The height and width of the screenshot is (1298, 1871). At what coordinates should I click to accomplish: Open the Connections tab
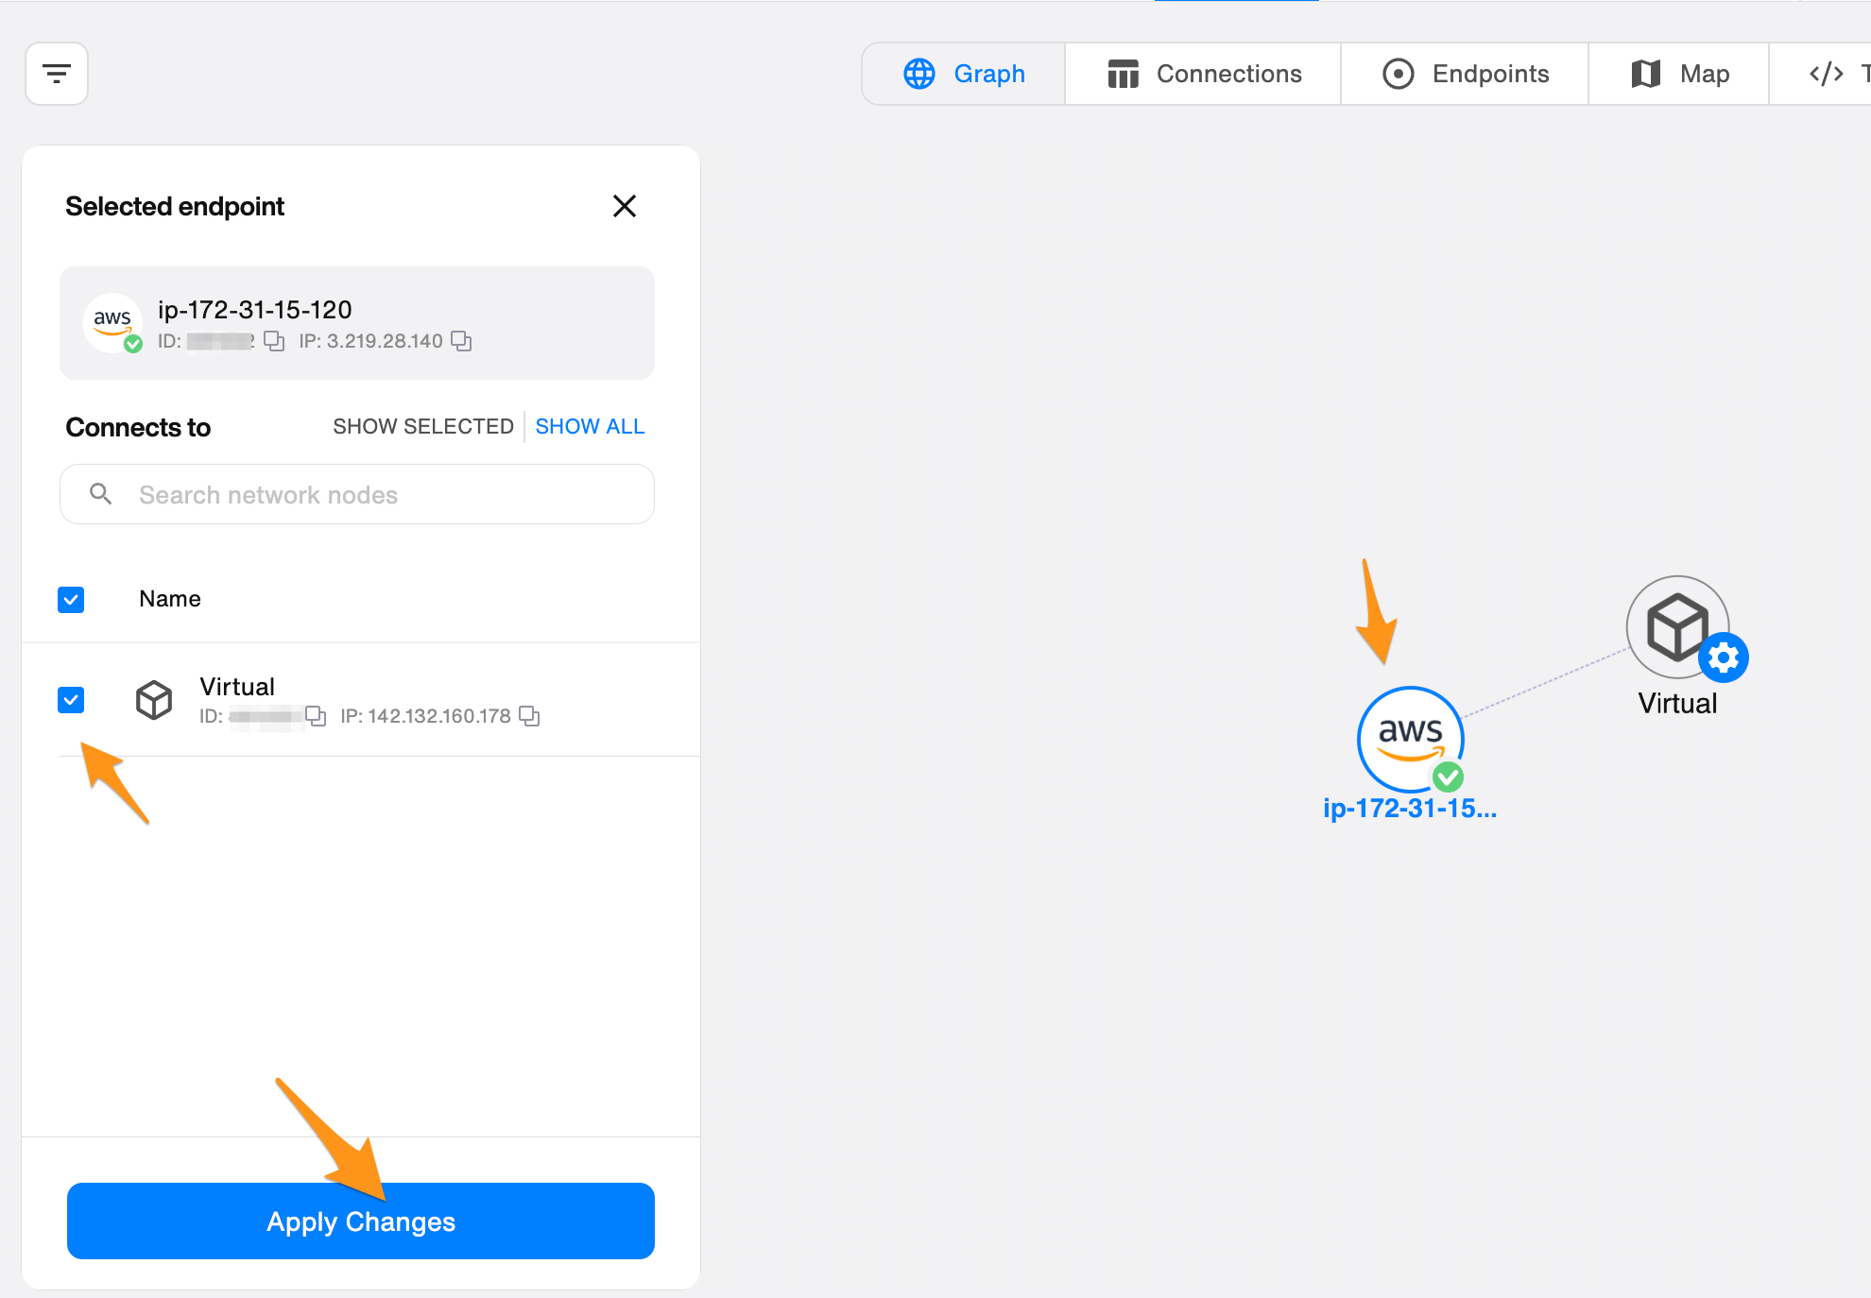coord(1204,74)
